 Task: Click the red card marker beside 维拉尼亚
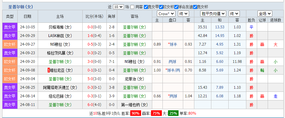tap(49, 70)
